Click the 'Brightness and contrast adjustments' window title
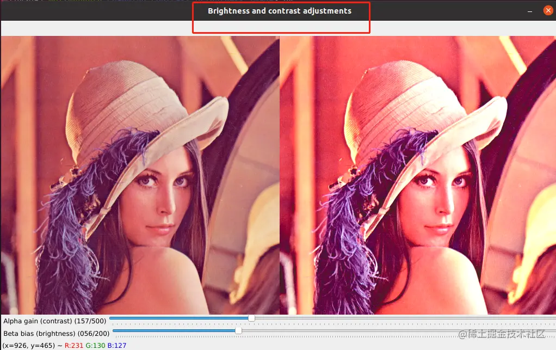The height and width of the screenshot is (350, 556). click(280, 11)
